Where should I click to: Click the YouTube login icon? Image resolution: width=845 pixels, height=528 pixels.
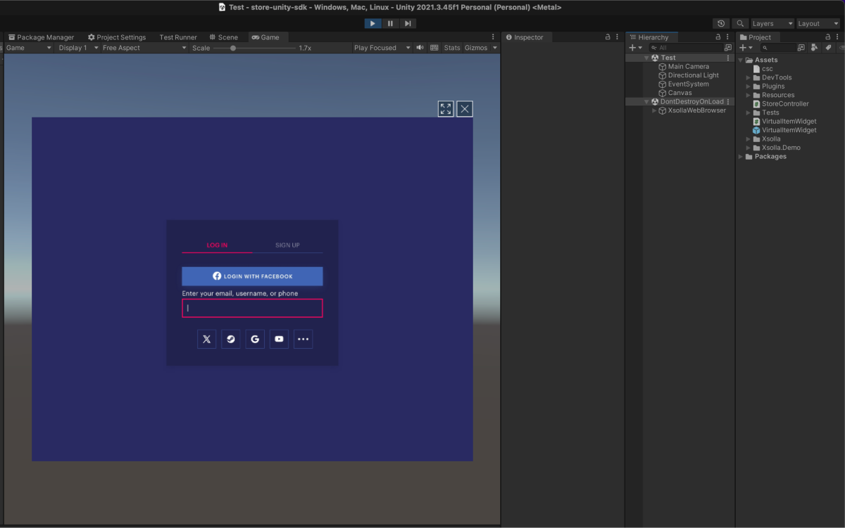279,339
